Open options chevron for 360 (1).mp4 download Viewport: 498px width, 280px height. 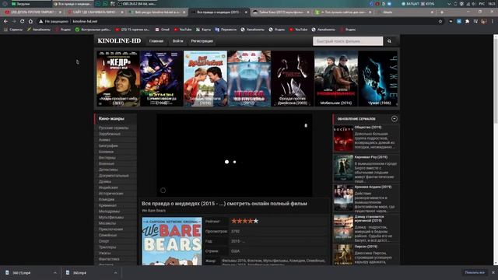(55, 273)
